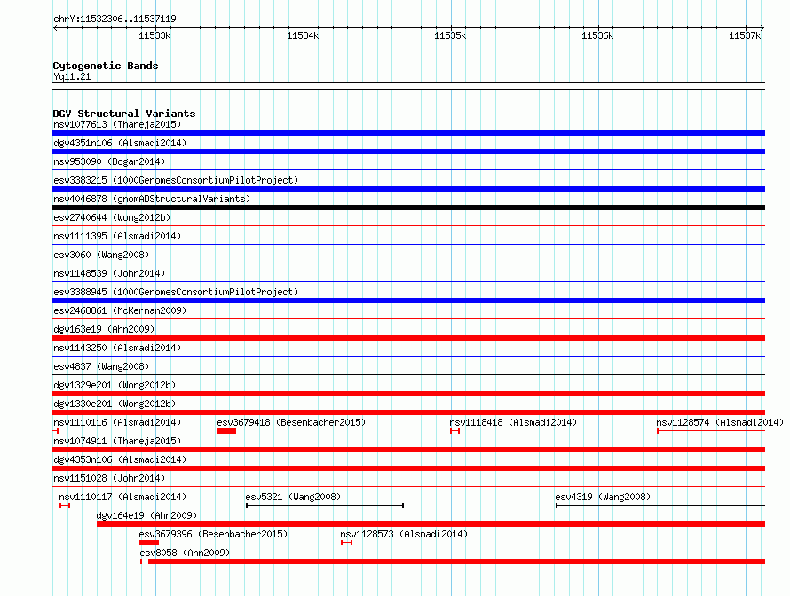
Task: Click the black esv4319 span line
Action: [x=660, y=506]
